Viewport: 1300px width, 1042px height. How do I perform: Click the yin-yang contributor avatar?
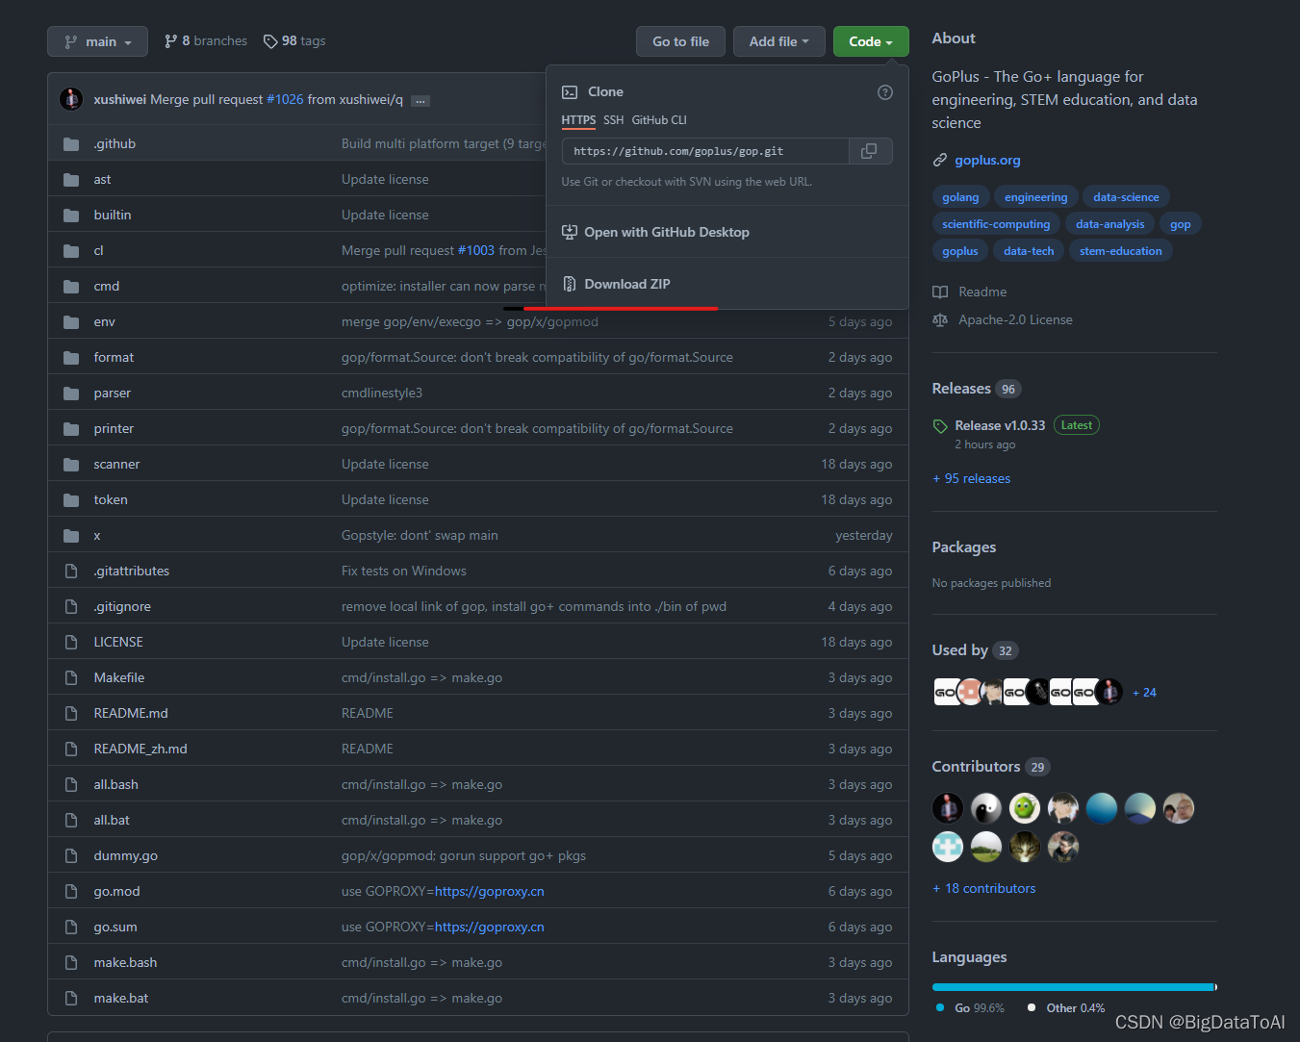pyautogui.click(x=986, y=808)
